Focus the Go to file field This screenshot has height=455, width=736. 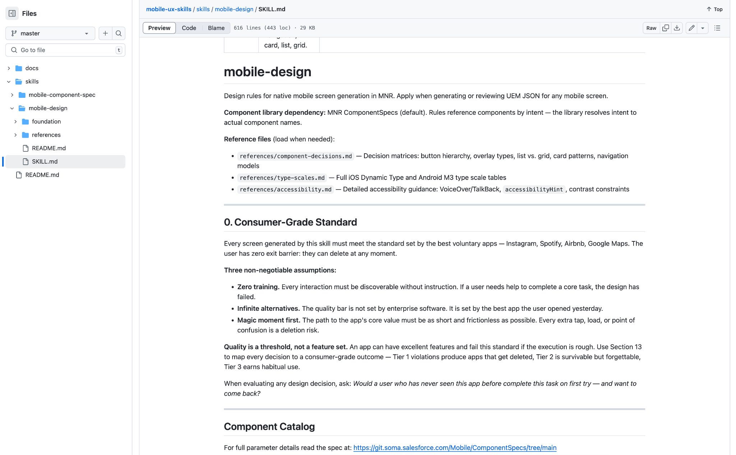tap(65, 50)
